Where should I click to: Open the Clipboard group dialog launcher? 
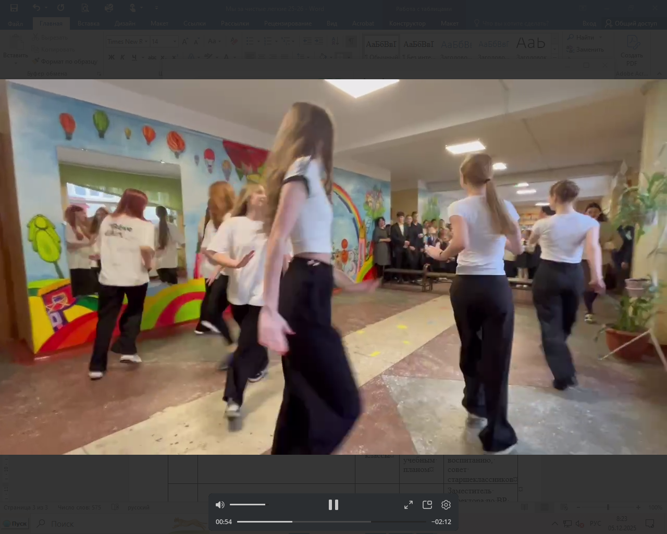click(x=98, y=74)
